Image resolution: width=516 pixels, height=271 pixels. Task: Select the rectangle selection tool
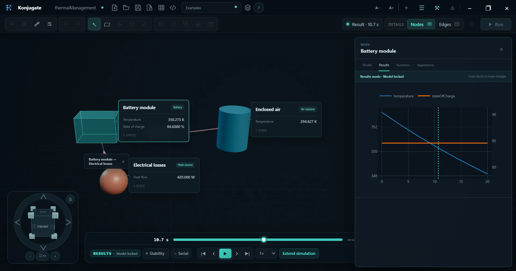click(x=107, y=24)
